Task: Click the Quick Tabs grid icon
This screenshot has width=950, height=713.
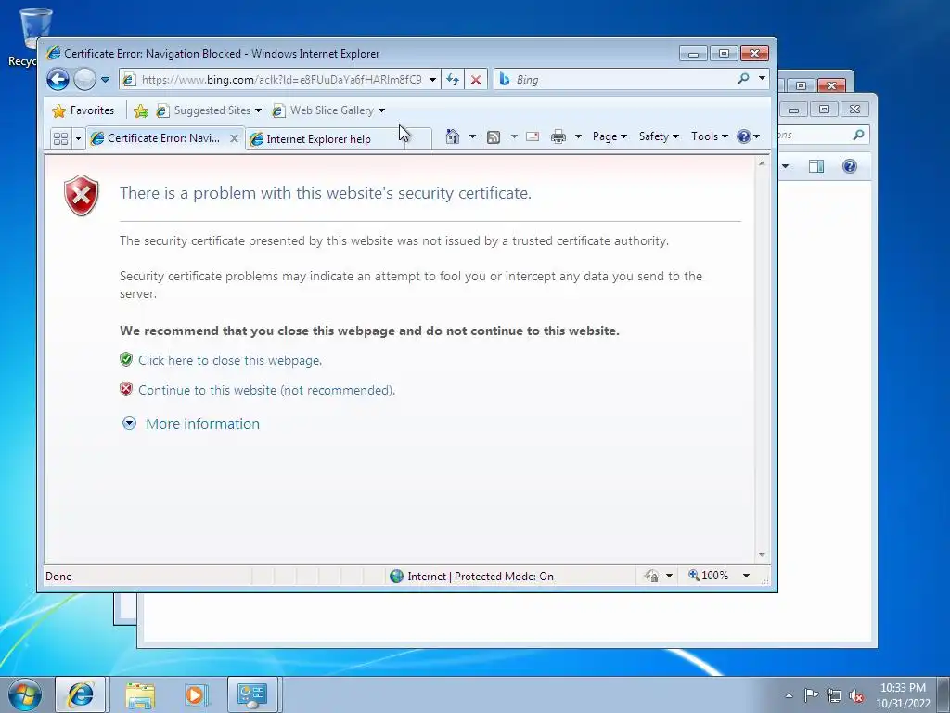Action: (60, 138)
